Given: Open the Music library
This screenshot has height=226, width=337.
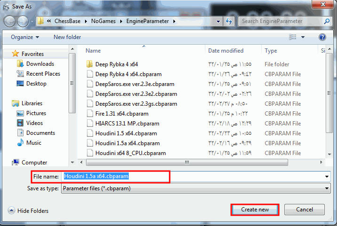Looking at the screenshot, I should click(x=34, y=143).
